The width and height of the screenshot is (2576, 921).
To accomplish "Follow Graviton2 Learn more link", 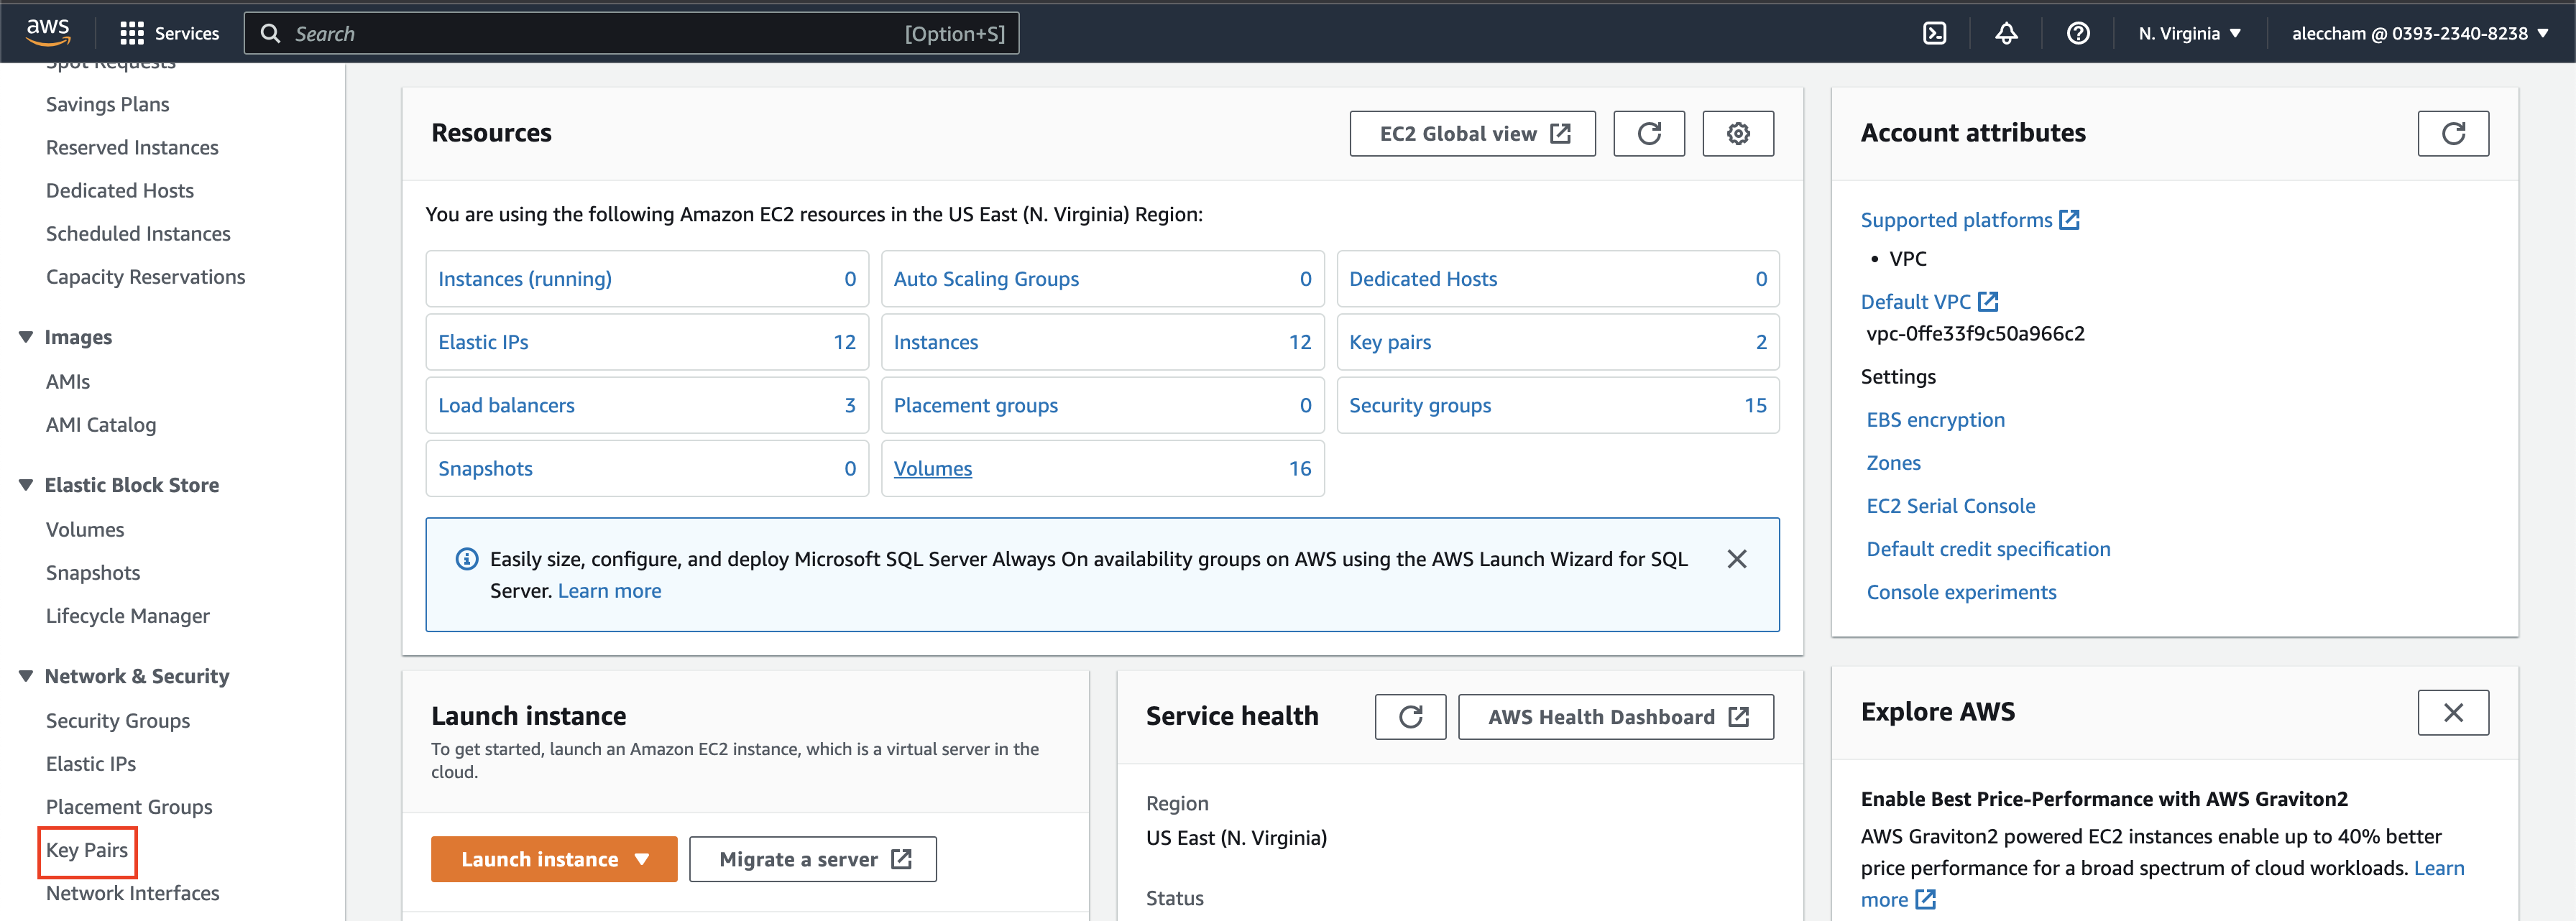I will (x=2438, y=868).
